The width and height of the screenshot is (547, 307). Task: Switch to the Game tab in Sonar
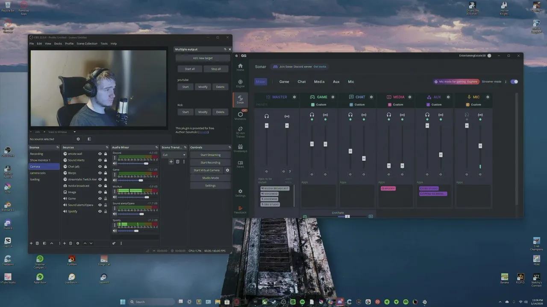click(x=284, y=82)
